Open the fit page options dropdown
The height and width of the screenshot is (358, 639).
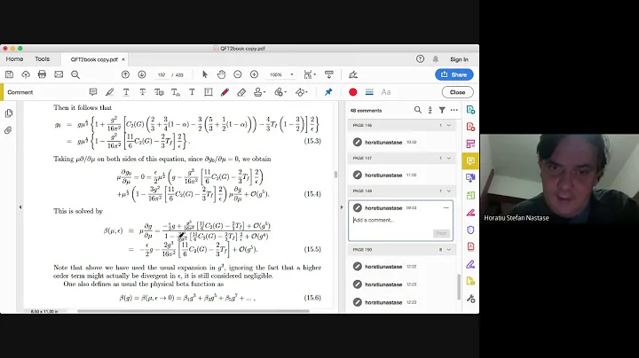click(x=310, y=74)
